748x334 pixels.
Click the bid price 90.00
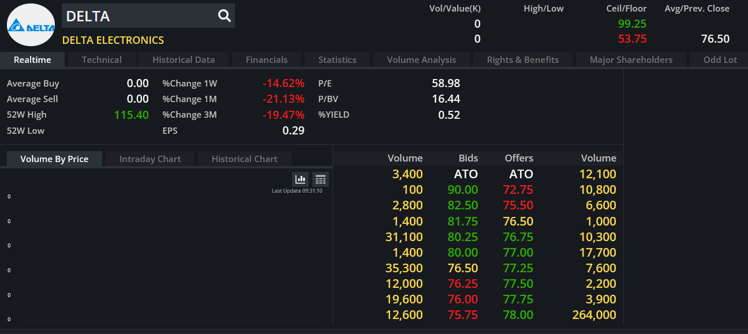(x=463, y=190)
